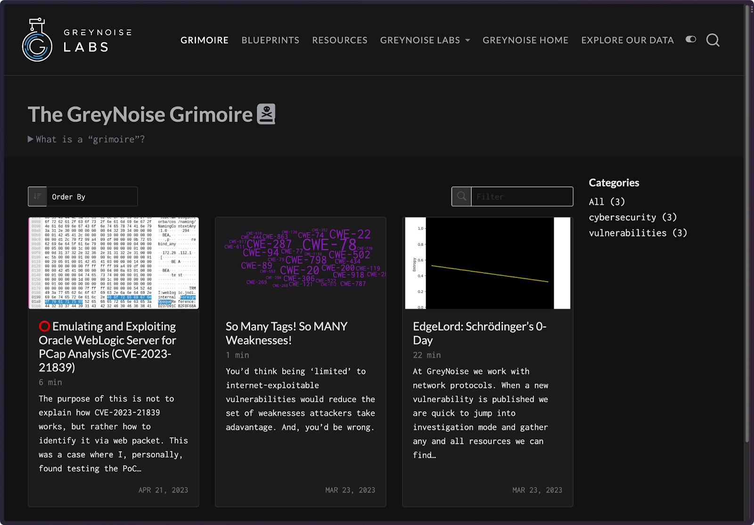Click the WebLogic post summary starting "The purpose of this"
Image resolution: width=754 pixels, height=525 pixels.
pyautogui.click(x=113, y=434)
